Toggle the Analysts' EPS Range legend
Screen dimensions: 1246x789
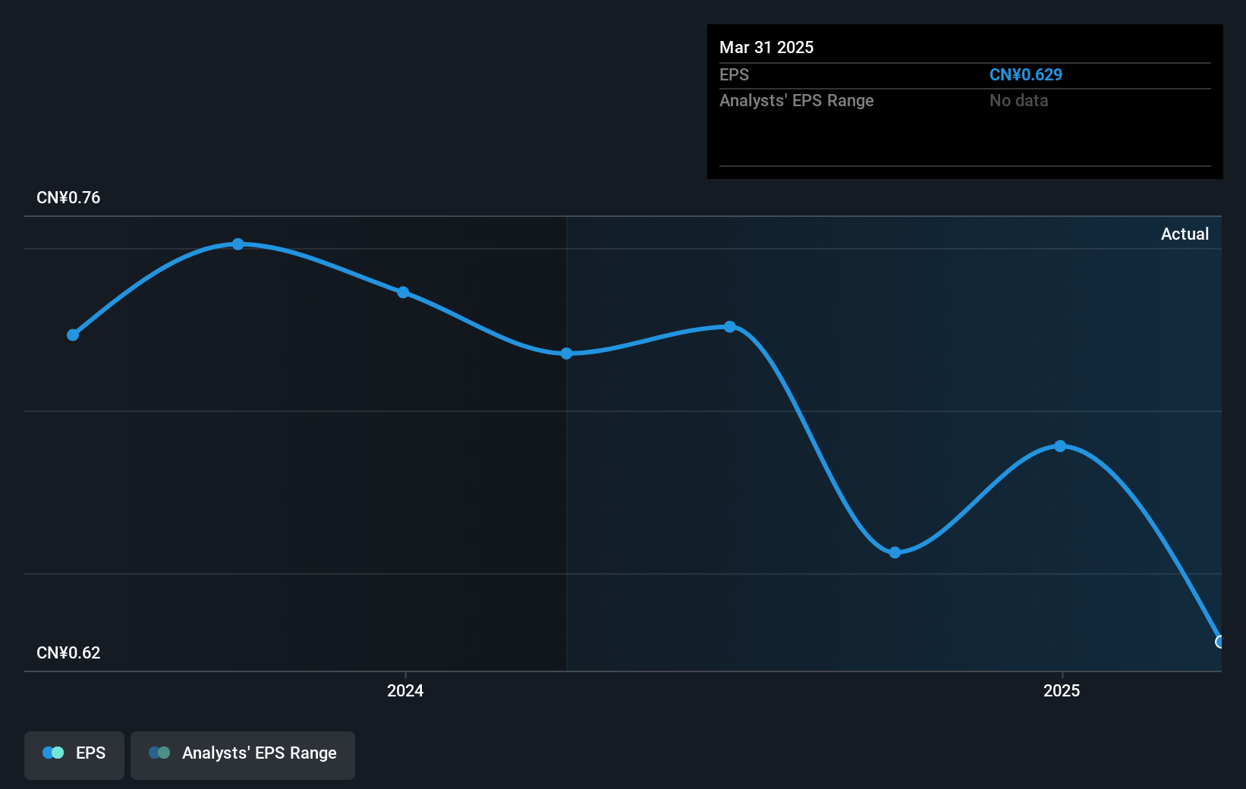click(243, 755)
